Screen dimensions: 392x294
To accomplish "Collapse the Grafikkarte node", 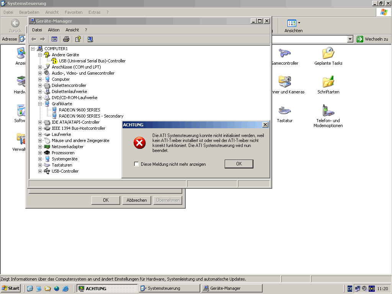I will [40, 104].
